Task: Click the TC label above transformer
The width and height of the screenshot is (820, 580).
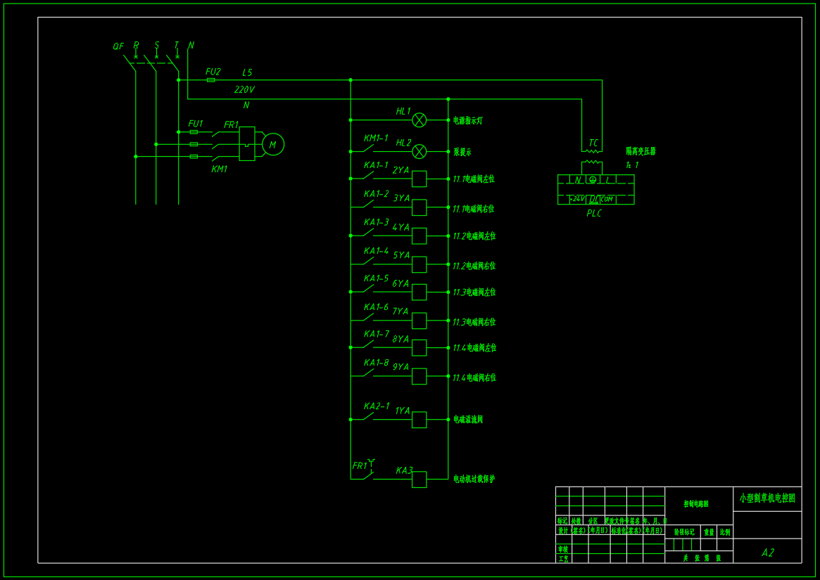Action: tap(593, 143)
